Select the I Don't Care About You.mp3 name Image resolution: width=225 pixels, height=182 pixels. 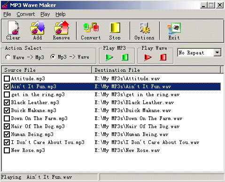point(48,142)
